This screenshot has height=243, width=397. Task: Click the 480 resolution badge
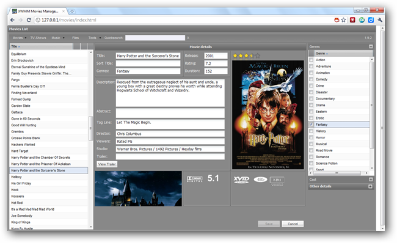tap(261, 180)
